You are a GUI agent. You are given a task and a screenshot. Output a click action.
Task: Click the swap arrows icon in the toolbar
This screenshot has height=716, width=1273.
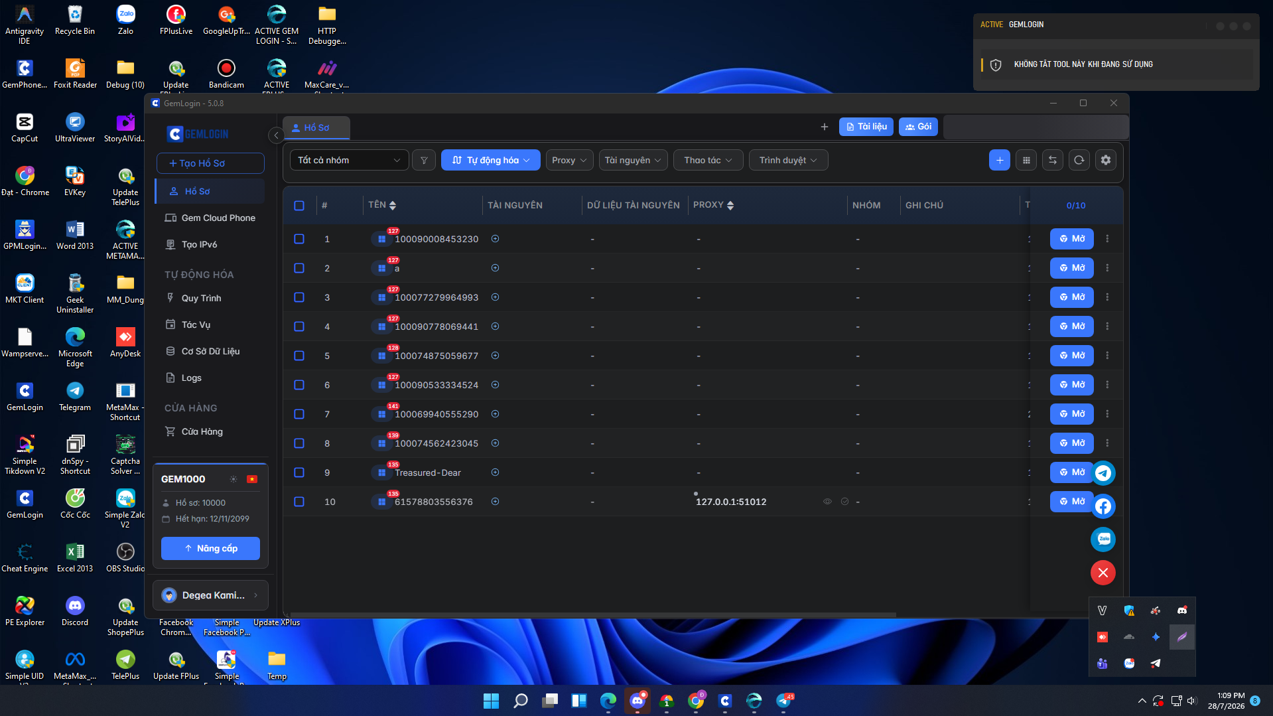(x=1053, y=160)
